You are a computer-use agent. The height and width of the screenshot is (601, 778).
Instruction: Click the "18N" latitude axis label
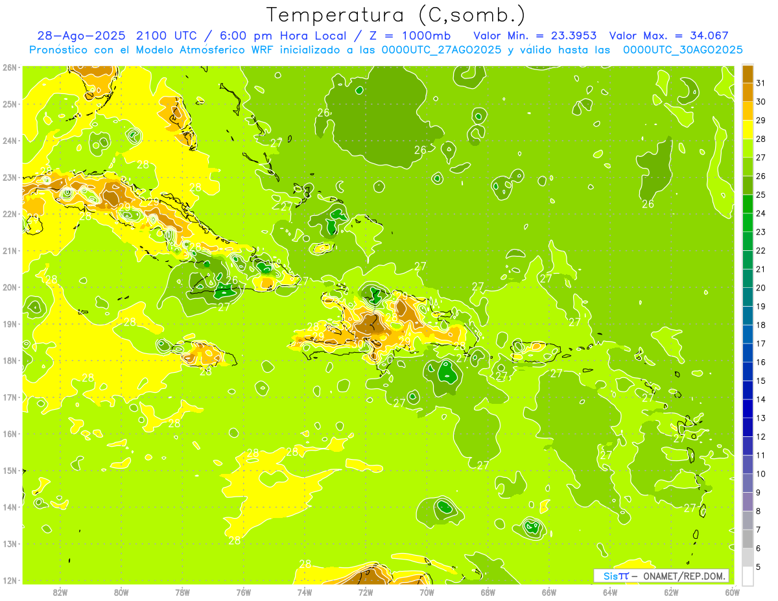(x=10, y=360)
